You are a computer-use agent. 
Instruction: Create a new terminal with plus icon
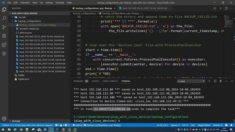pyautogui.click(x=209, y=81)
